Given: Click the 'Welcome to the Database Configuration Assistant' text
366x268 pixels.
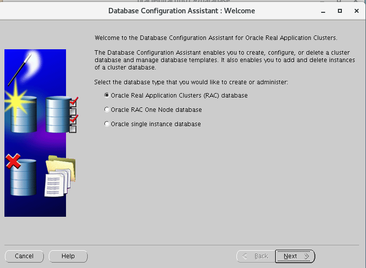Looking at the screenshot, I should click(x=216, y=38).
